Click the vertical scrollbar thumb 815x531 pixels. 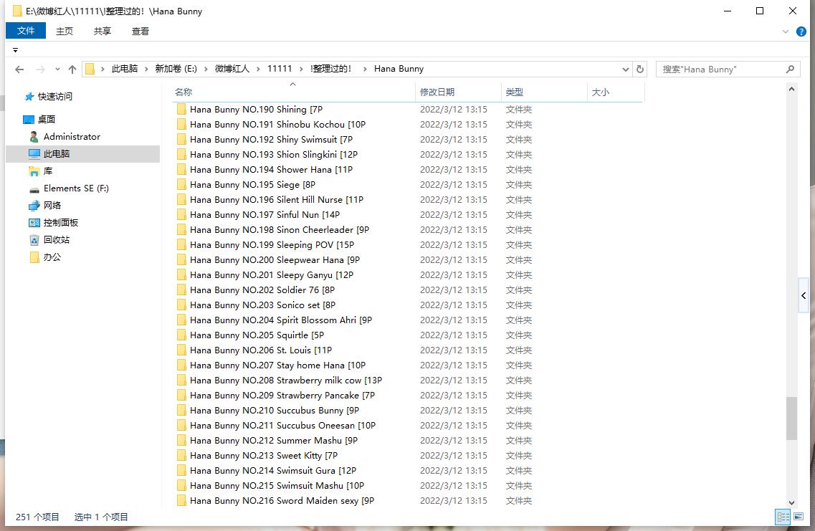pos(791,418)
